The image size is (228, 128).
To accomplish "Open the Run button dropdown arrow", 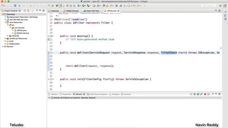I will pos(85,6).
